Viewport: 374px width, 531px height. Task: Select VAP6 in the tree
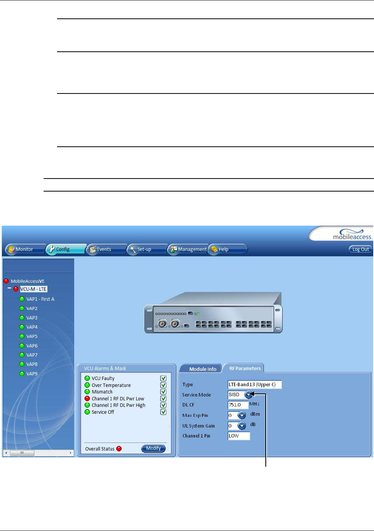[x=32, y=346]
